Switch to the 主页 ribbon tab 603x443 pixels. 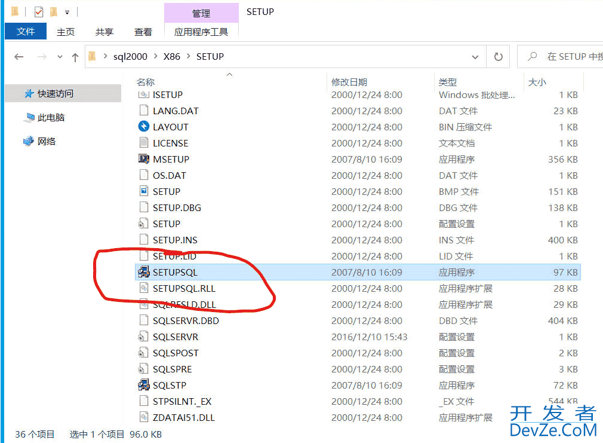[66, 32]
